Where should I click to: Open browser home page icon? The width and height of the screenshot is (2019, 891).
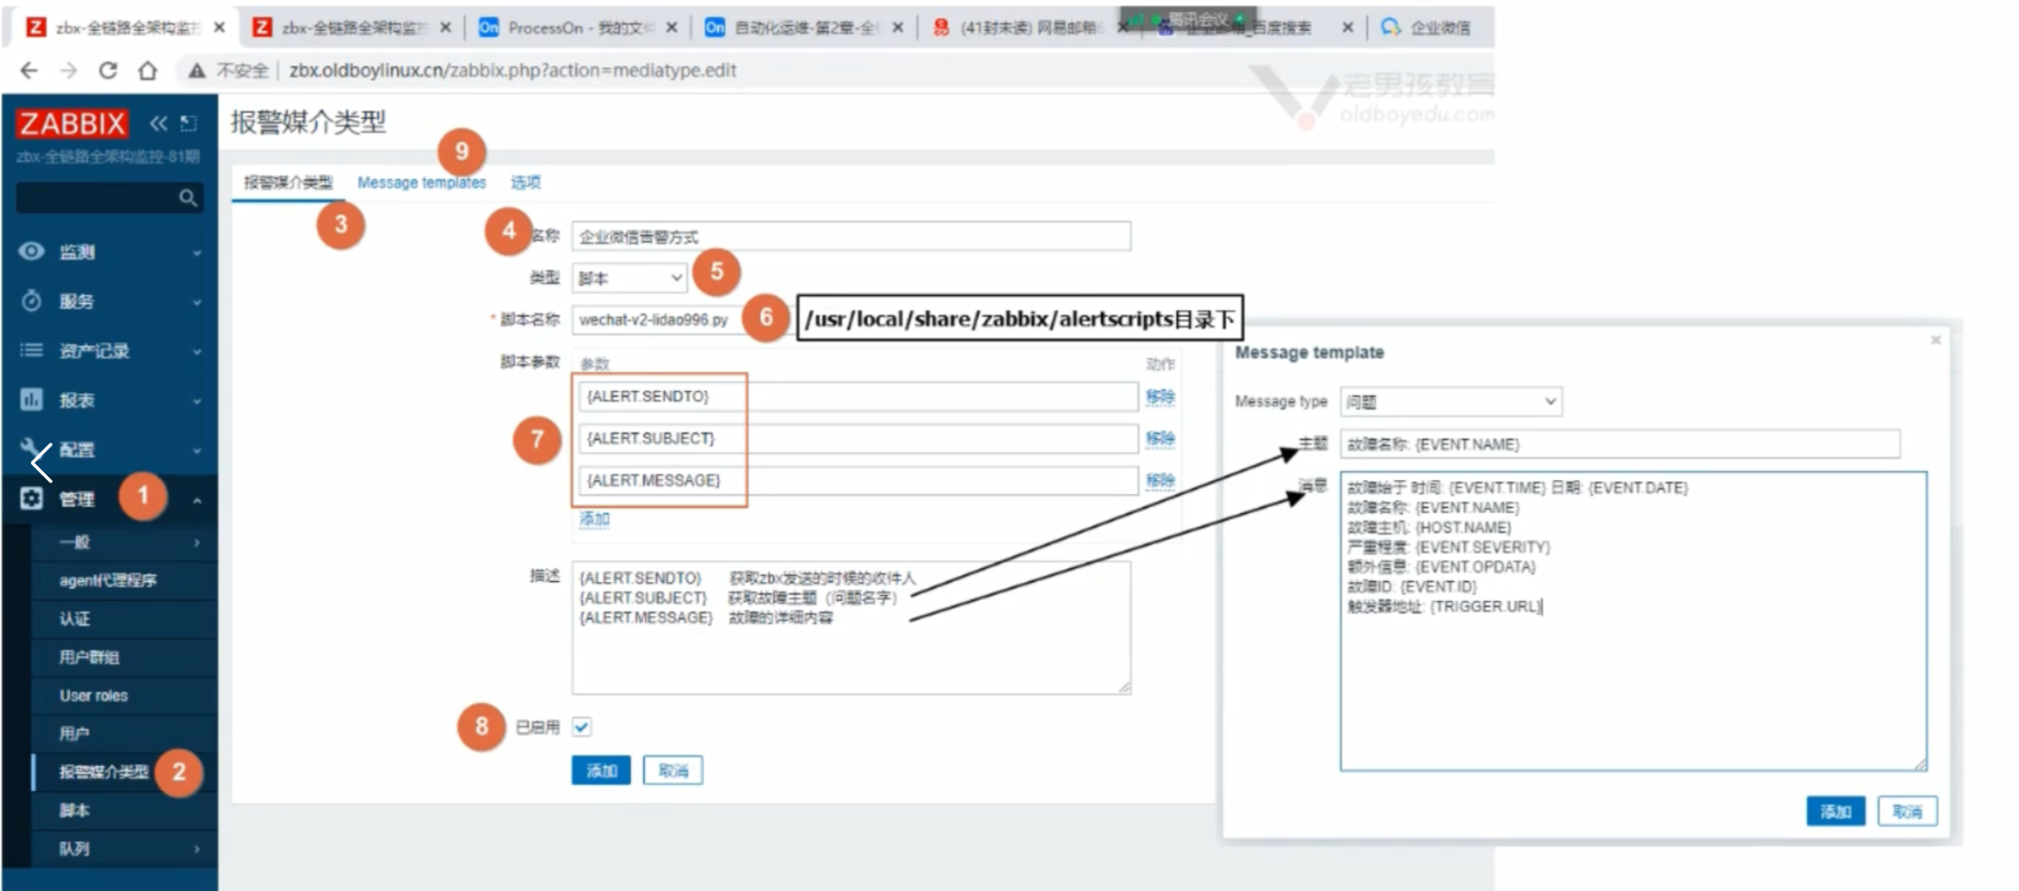pos(148,70)
